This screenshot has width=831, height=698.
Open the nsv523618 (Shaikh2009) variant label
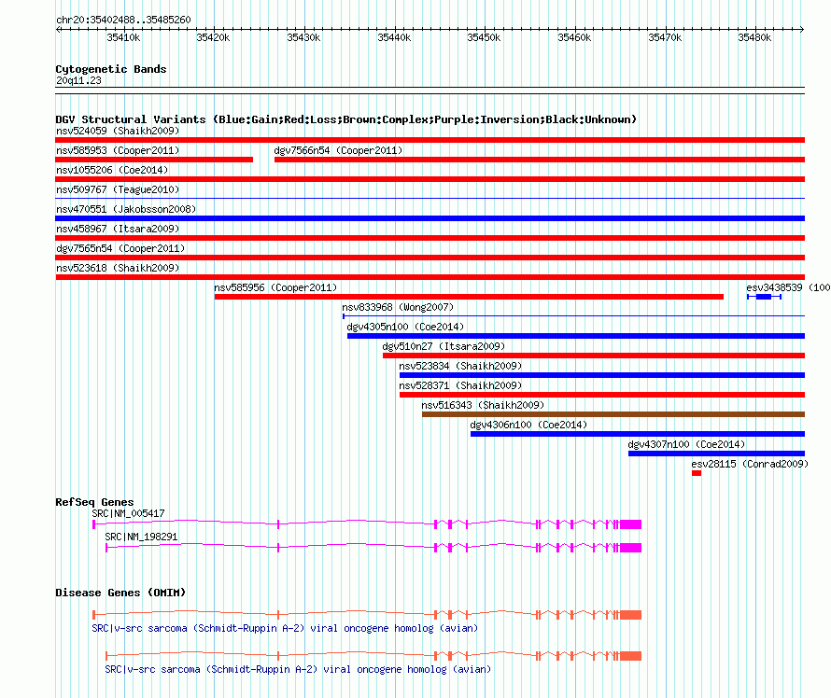[118, 268]
